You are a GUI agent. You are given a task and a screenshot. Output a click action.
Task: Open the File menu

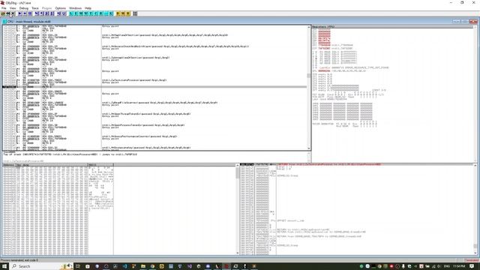(x=4, y=8)
